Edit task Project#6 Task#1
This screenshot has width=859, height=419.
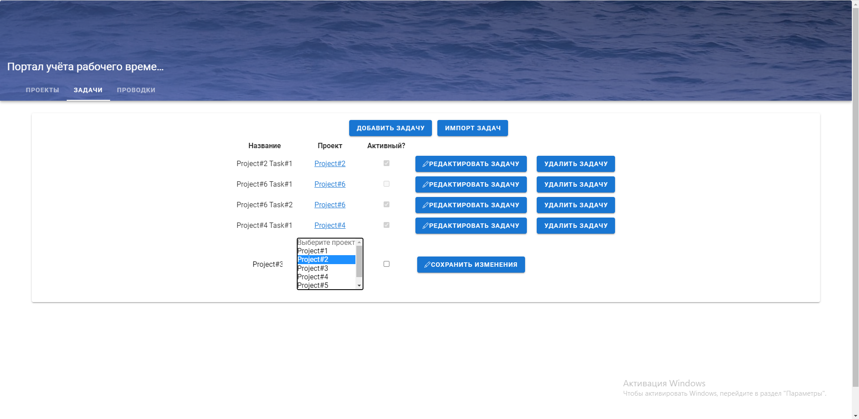tap(471, 184)
